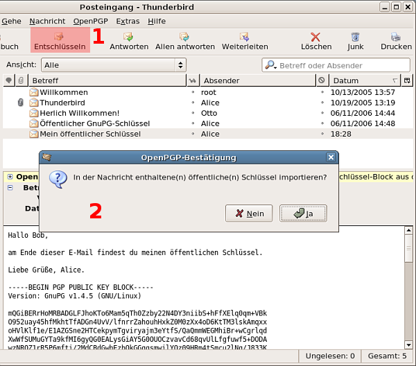Viewport: 416px width, 366px height.
Task: Click the Löschen delete icon
Action: coord(315,37)
